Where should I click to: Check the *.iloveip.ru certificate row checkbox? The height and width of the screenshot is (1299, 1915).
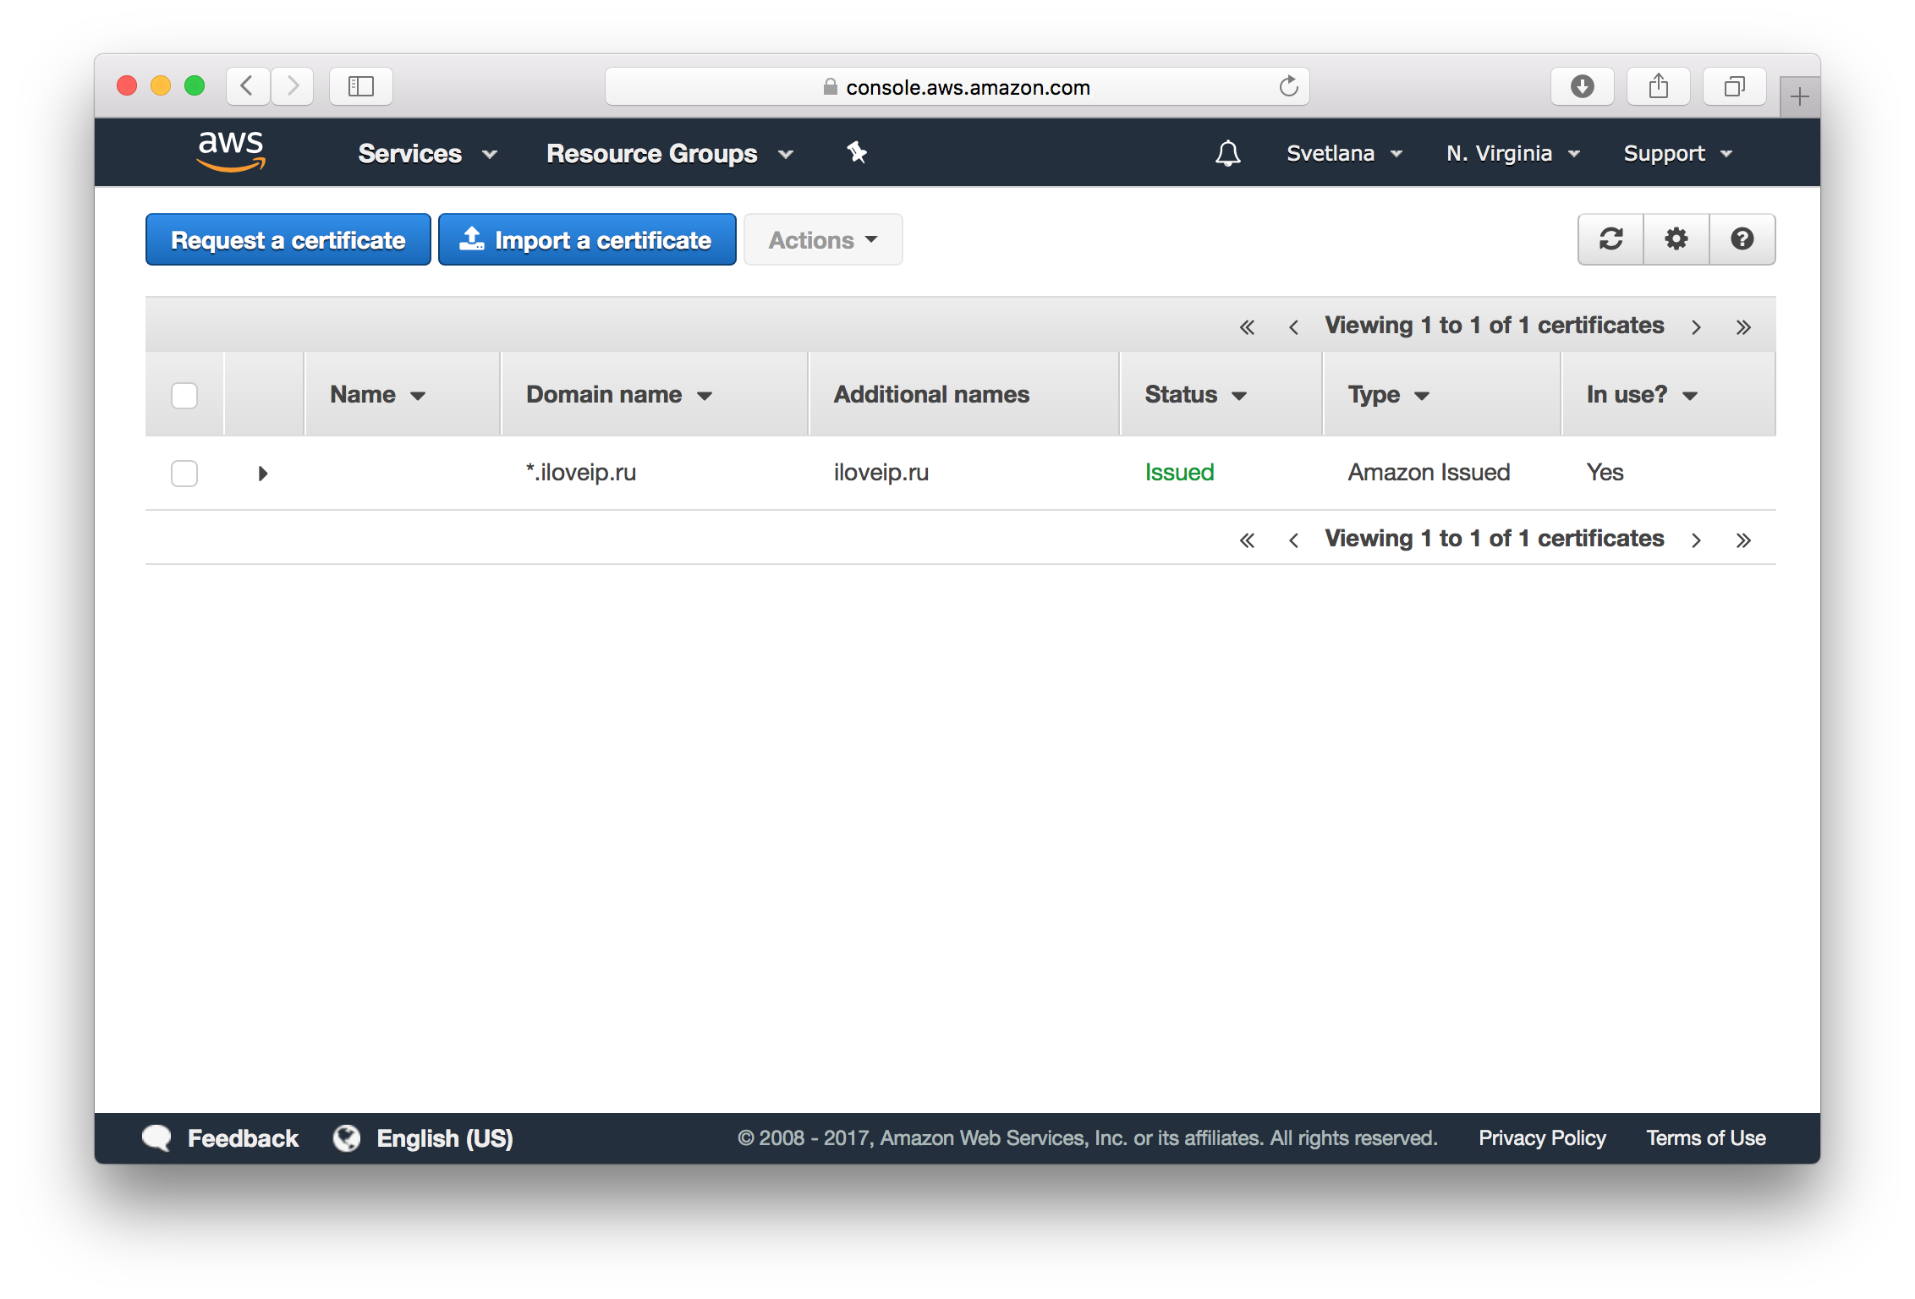pos(184,474)
